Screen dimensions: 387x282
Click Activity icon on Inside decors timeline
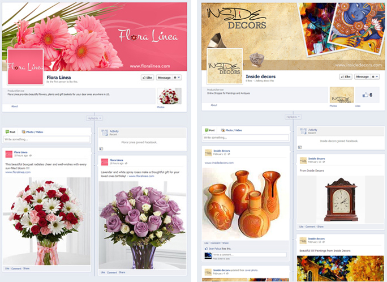pyautogui.click(x=303, y=131)
